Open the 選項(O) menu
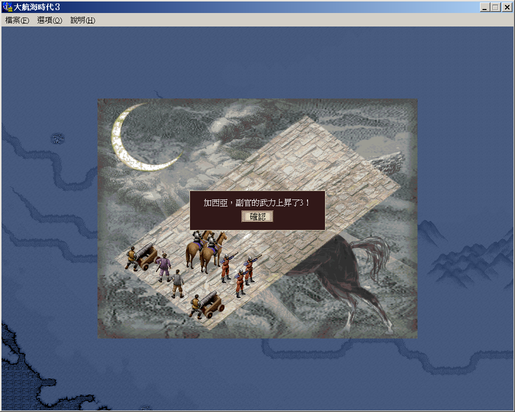 coord(49,20)
